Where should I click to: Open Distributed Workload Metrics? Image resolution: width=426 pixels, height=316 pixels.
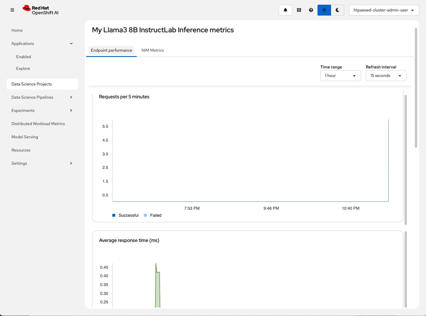tap(38, 124)
